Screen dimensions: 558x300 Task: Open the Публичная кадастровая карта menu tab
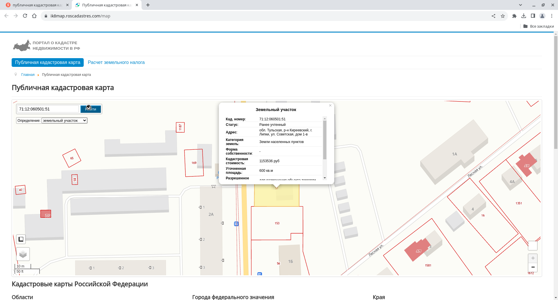click(x=48, y=63)
